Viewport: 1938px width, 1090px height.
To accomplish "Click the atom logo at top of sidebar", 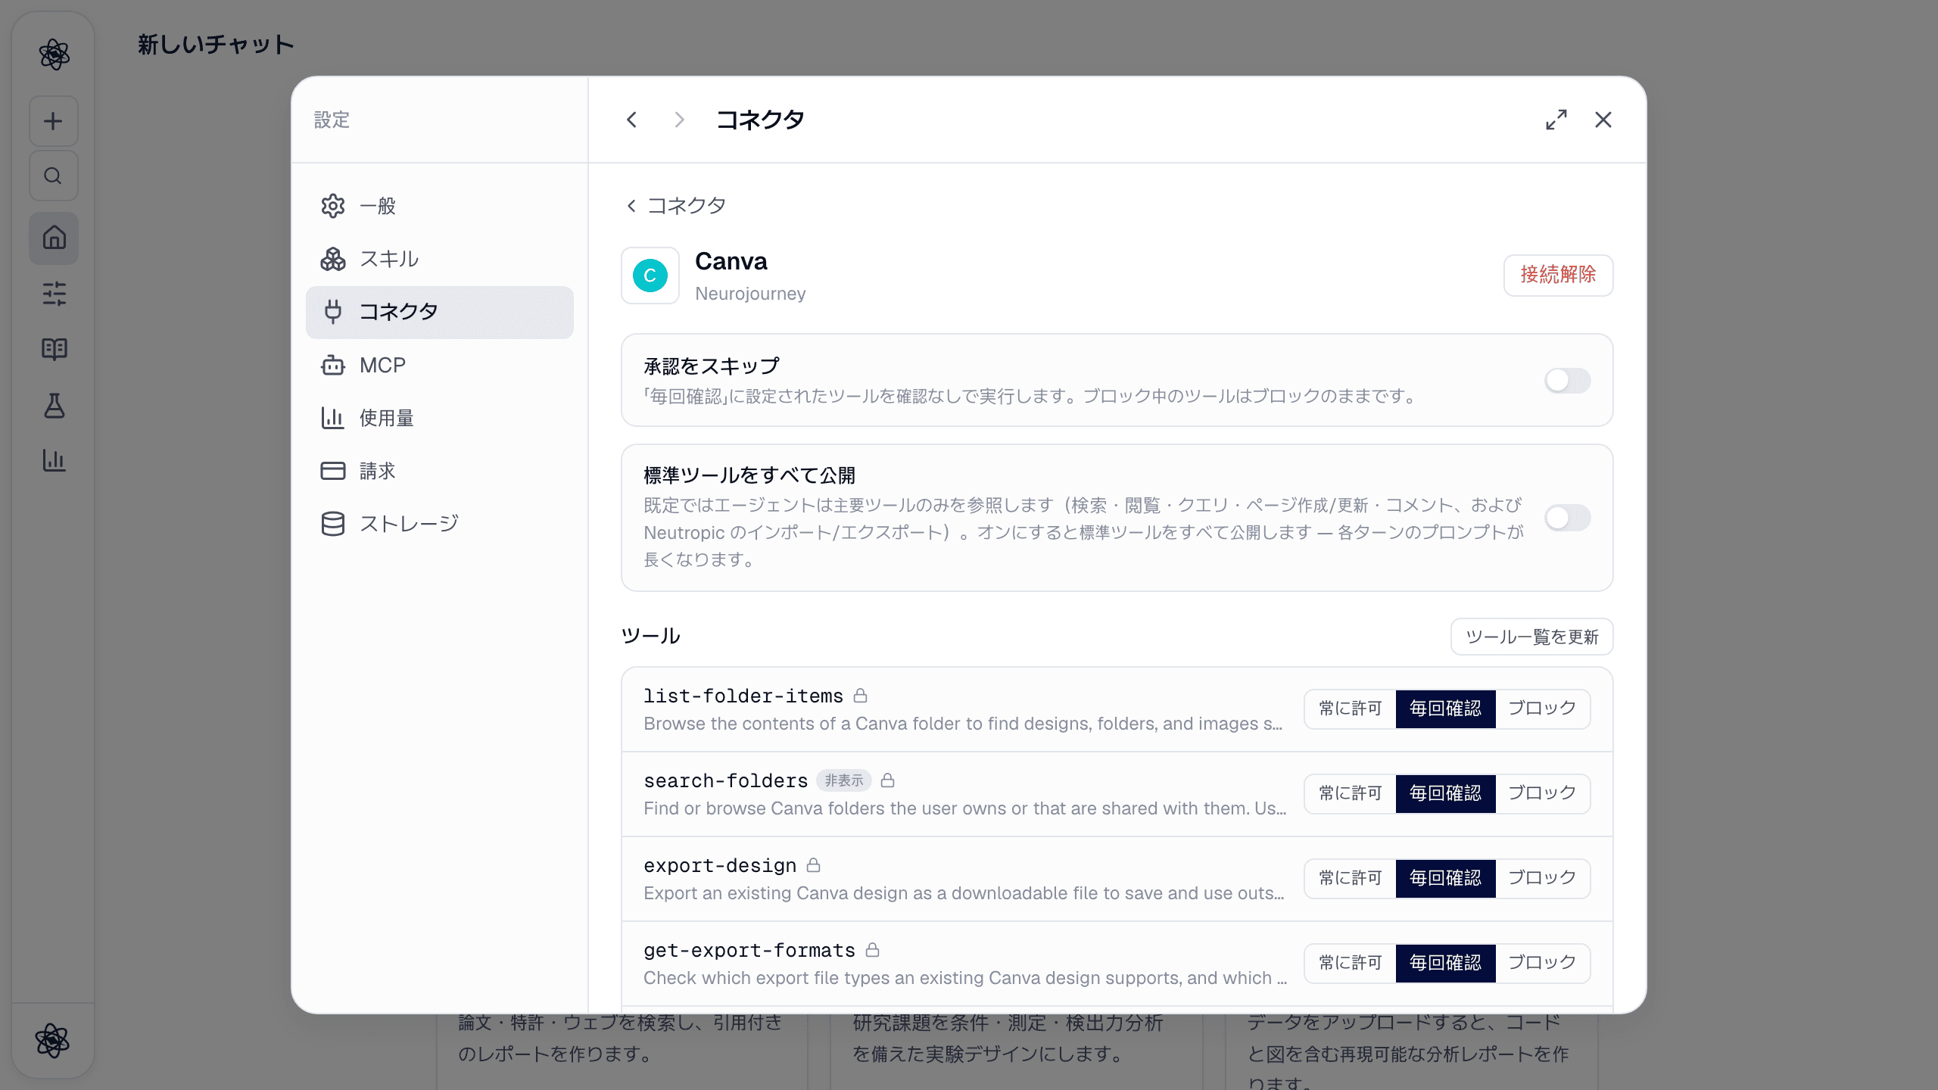I will coord(54,54).
